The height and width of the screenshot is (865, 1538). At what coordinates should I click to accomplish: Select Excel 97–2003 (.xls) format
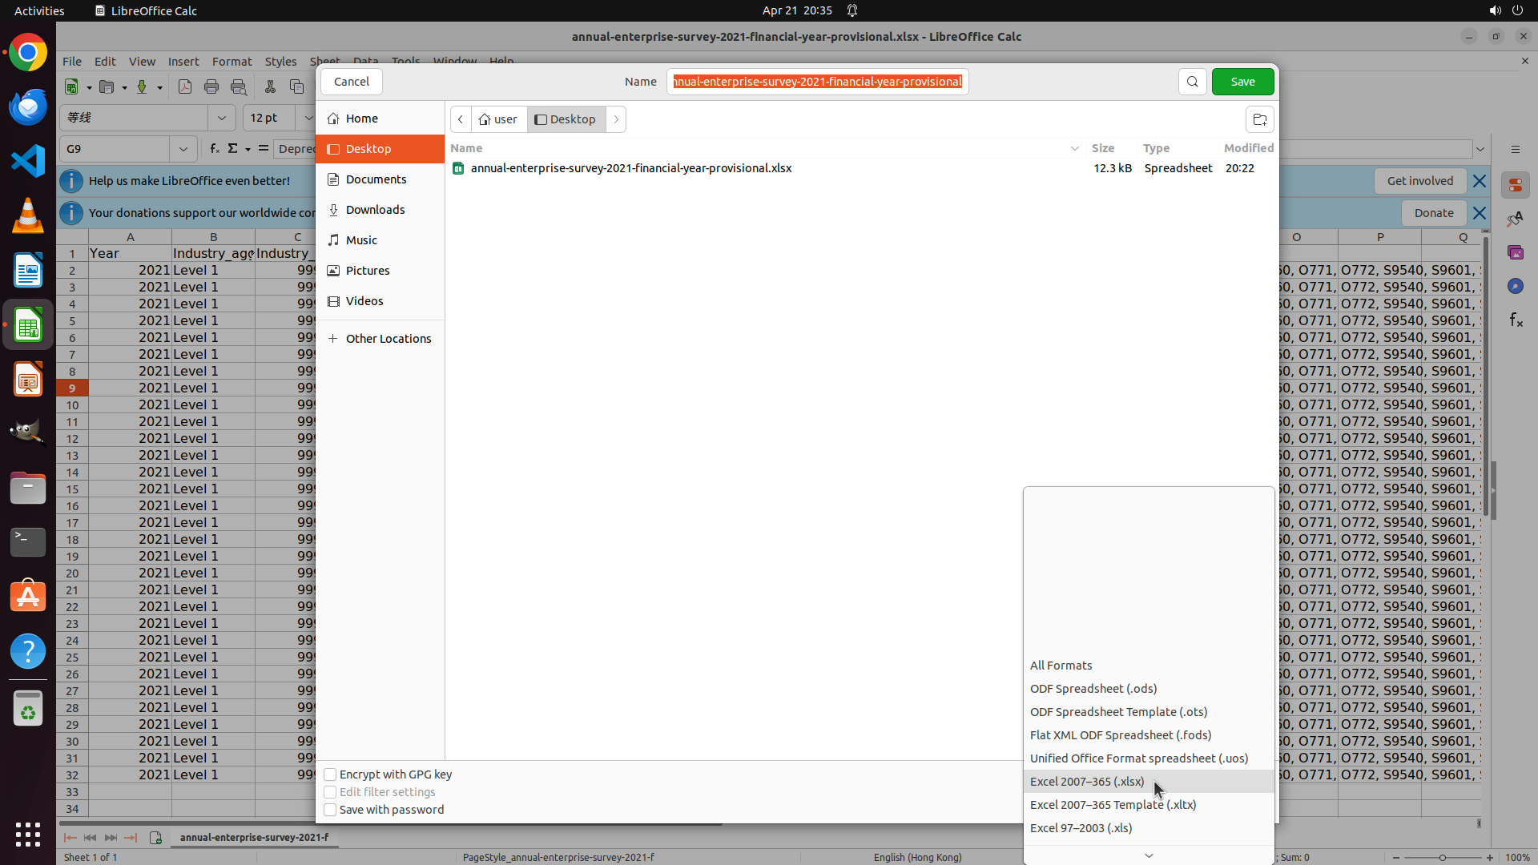(x=1081, y=827)
